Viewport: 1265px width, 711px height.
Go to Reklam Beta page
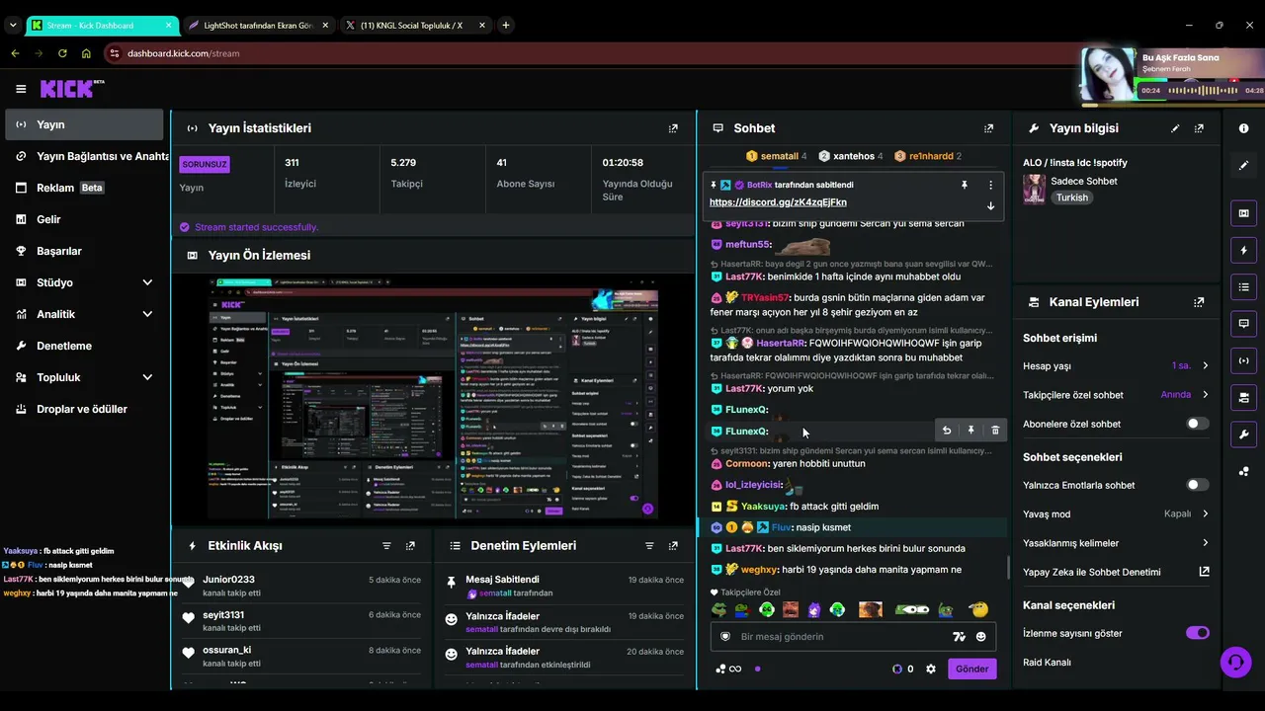84,188
